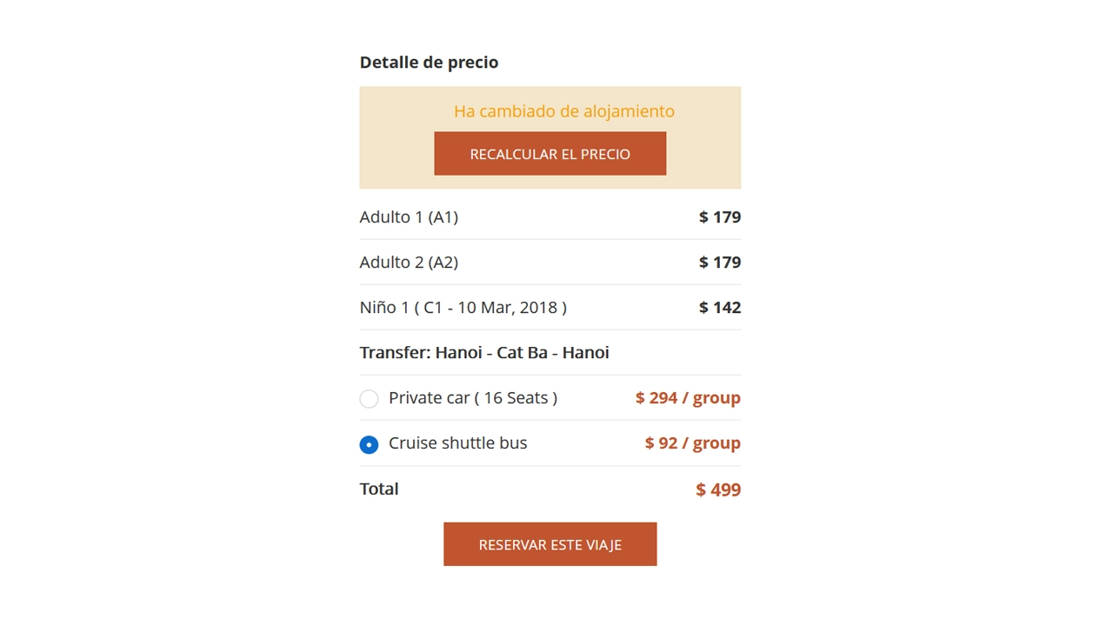The width and height of the screenshot is (1113, 626).
Task: Click the $ 92 / group price label
Action: coord(692,443)
